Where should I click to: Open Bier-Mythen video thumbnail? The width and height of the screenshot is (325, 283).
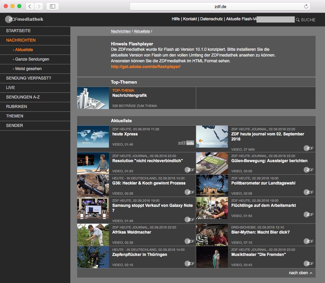[212, 235]
